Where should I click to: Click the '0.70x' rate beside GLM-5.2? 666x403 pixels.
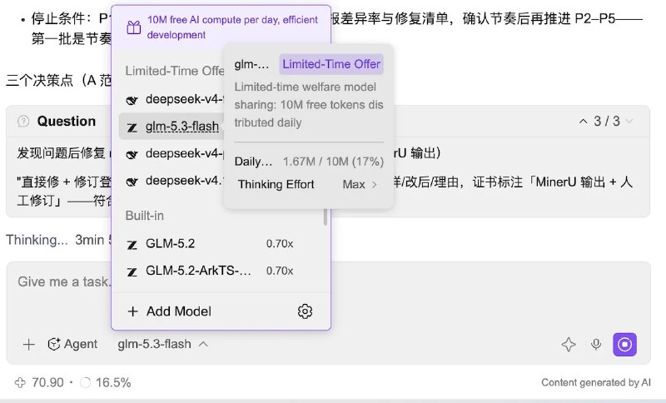280,244
